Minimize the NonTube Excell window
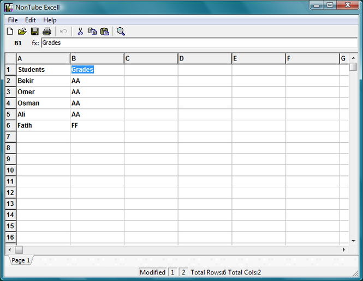This screenshot has width=363, height=281. click(317, 5)
